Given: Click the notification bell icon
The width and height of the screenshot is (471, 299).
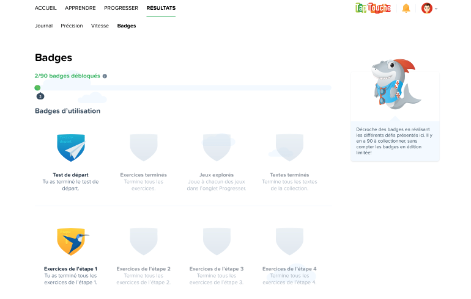Looking at the screenshot, I should pos(406,8).
